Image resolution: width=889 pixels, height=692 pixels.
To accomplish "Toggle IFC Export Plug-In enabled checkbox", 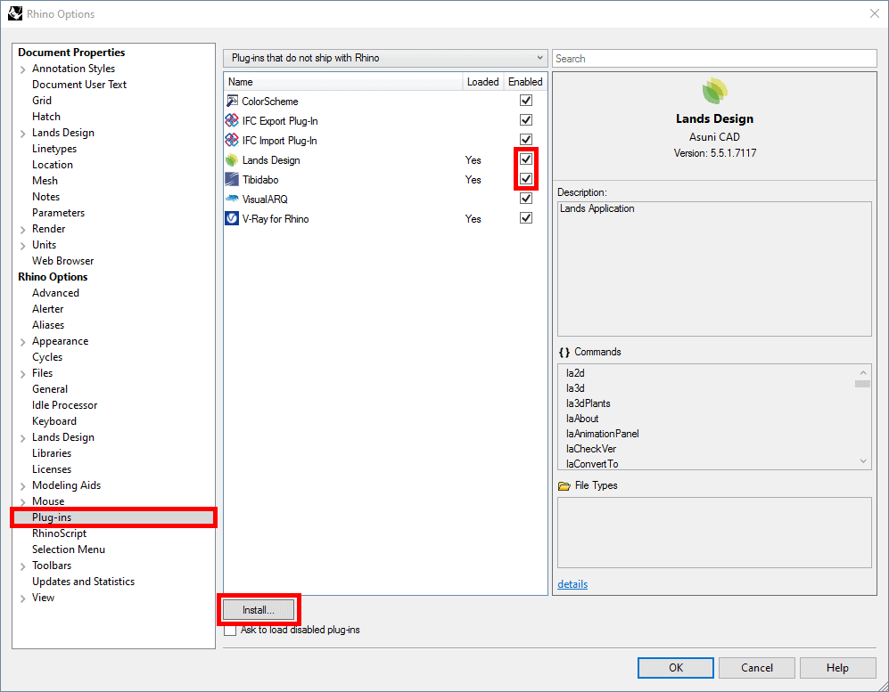I will point(525,120).
